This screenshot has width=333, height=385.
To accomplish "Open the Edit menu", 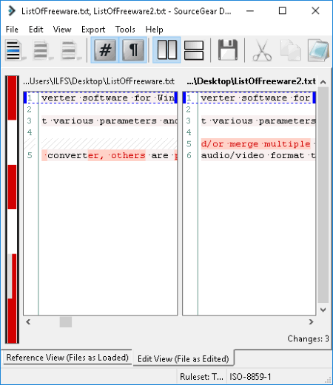I will click(x=36, y=30).
